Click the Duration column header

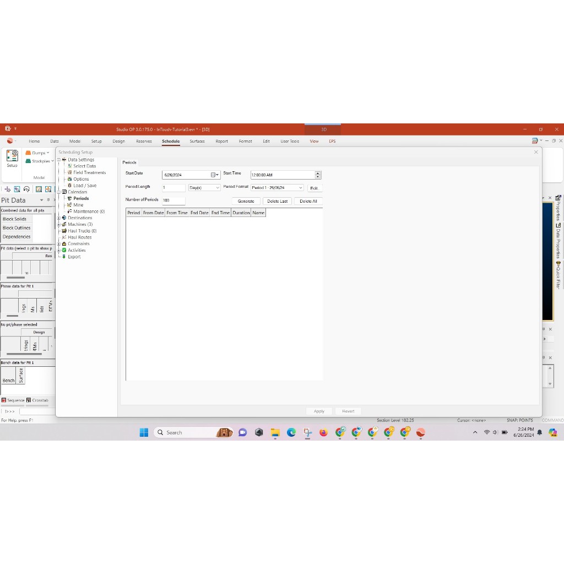point(241,213)
